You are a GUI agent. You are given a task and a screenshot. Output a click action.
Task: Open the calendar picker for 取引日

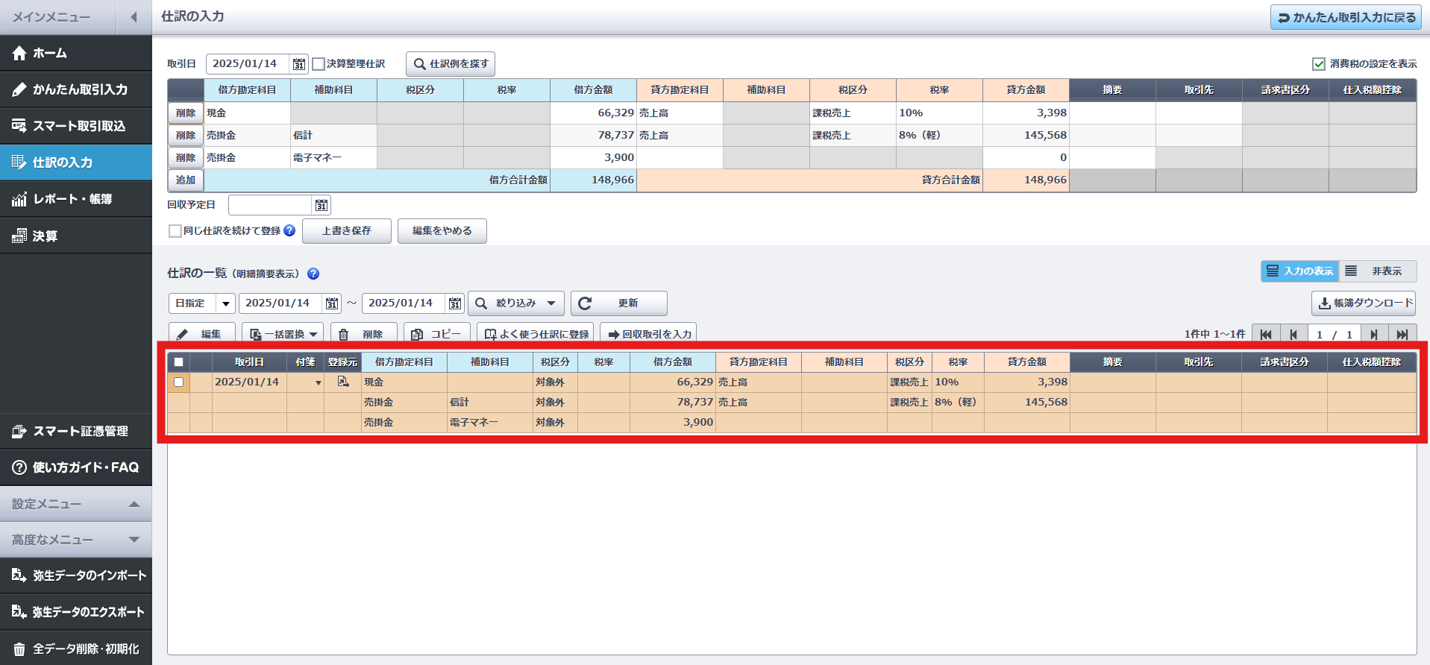(x=298, y=64)
